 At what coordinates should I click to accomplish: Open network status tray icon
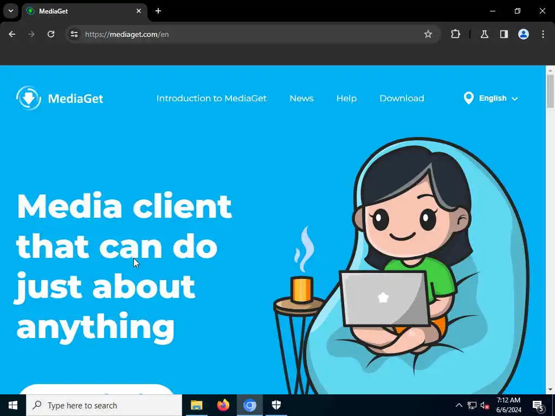click(472, 405)
